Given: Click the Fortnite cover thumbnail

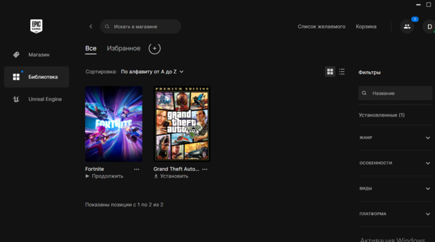Looking at the screenshot, I should [113, 124].
